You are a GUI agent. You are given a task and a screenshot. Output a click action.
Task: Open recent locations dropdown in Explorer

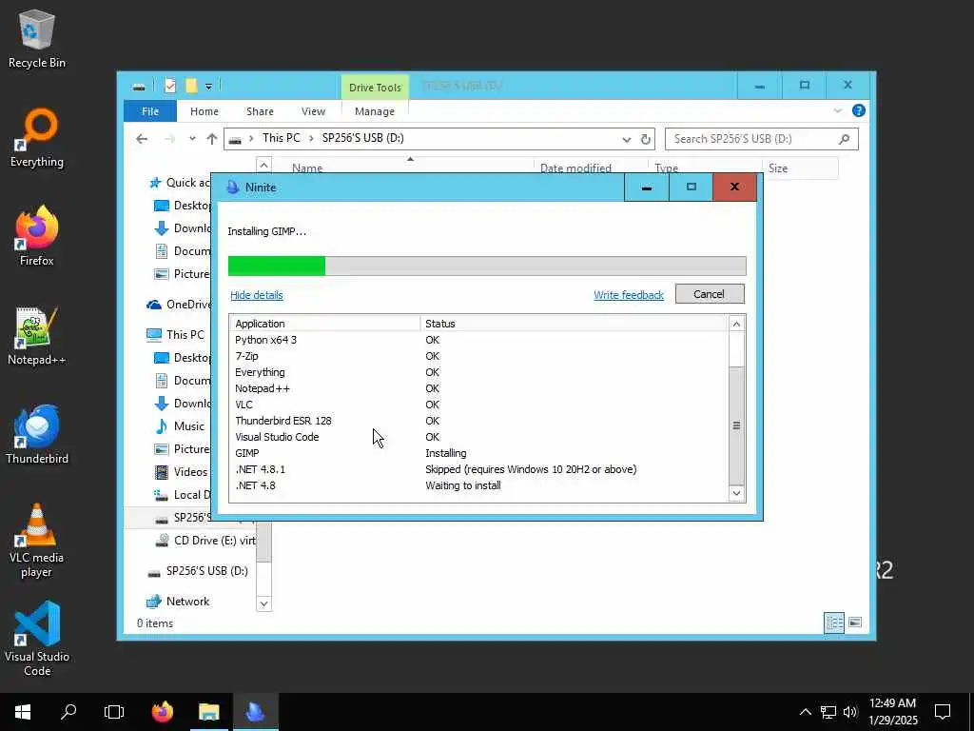click(x=192, y=139)
